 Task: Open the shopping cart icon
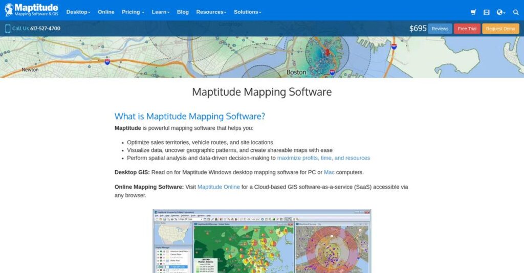[x=473, y=12]
